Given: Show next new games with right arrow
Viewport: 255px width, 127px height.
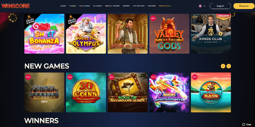Looking at the screenshot, I should [229, 66].
